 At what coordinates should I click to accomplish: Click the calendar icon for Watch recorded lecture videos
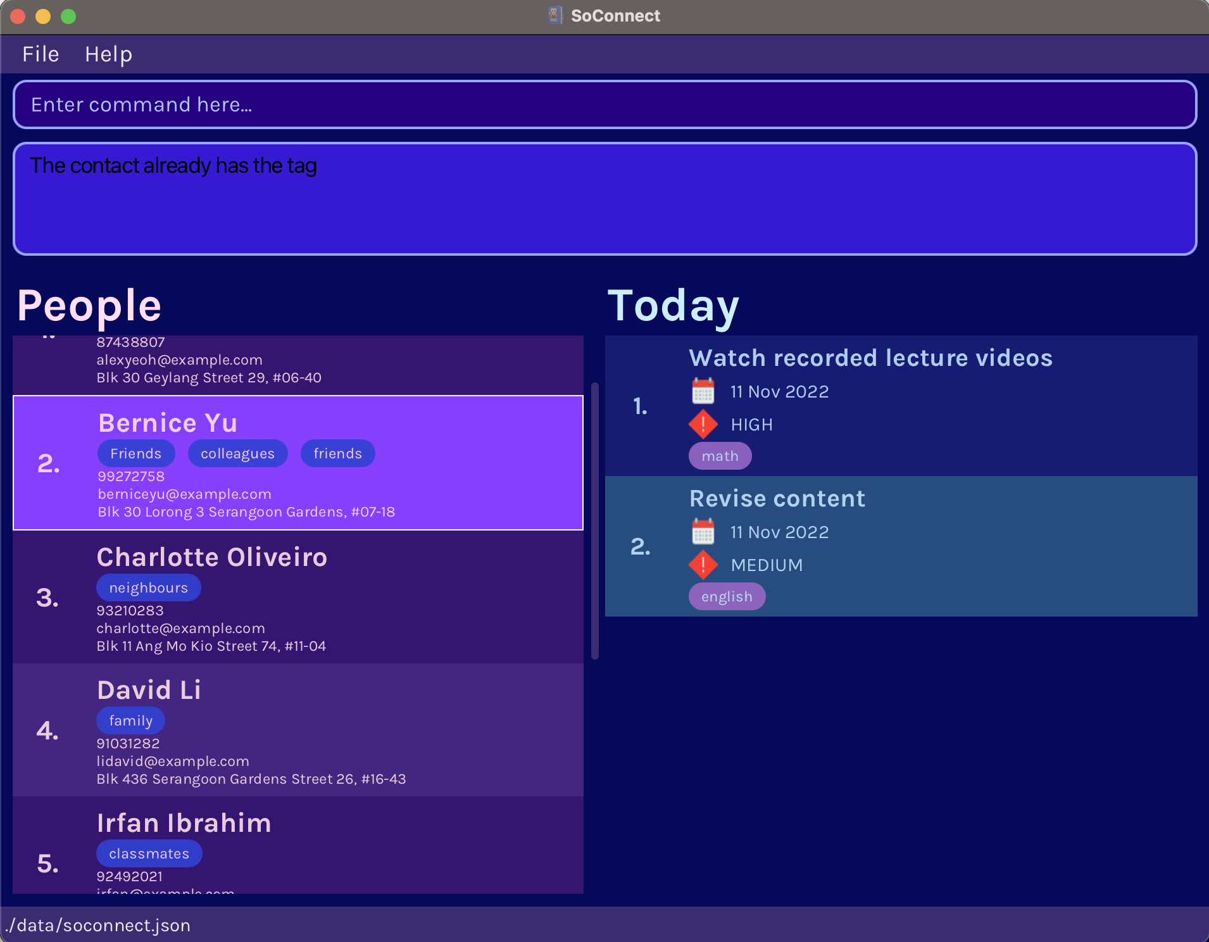(703, 391)
